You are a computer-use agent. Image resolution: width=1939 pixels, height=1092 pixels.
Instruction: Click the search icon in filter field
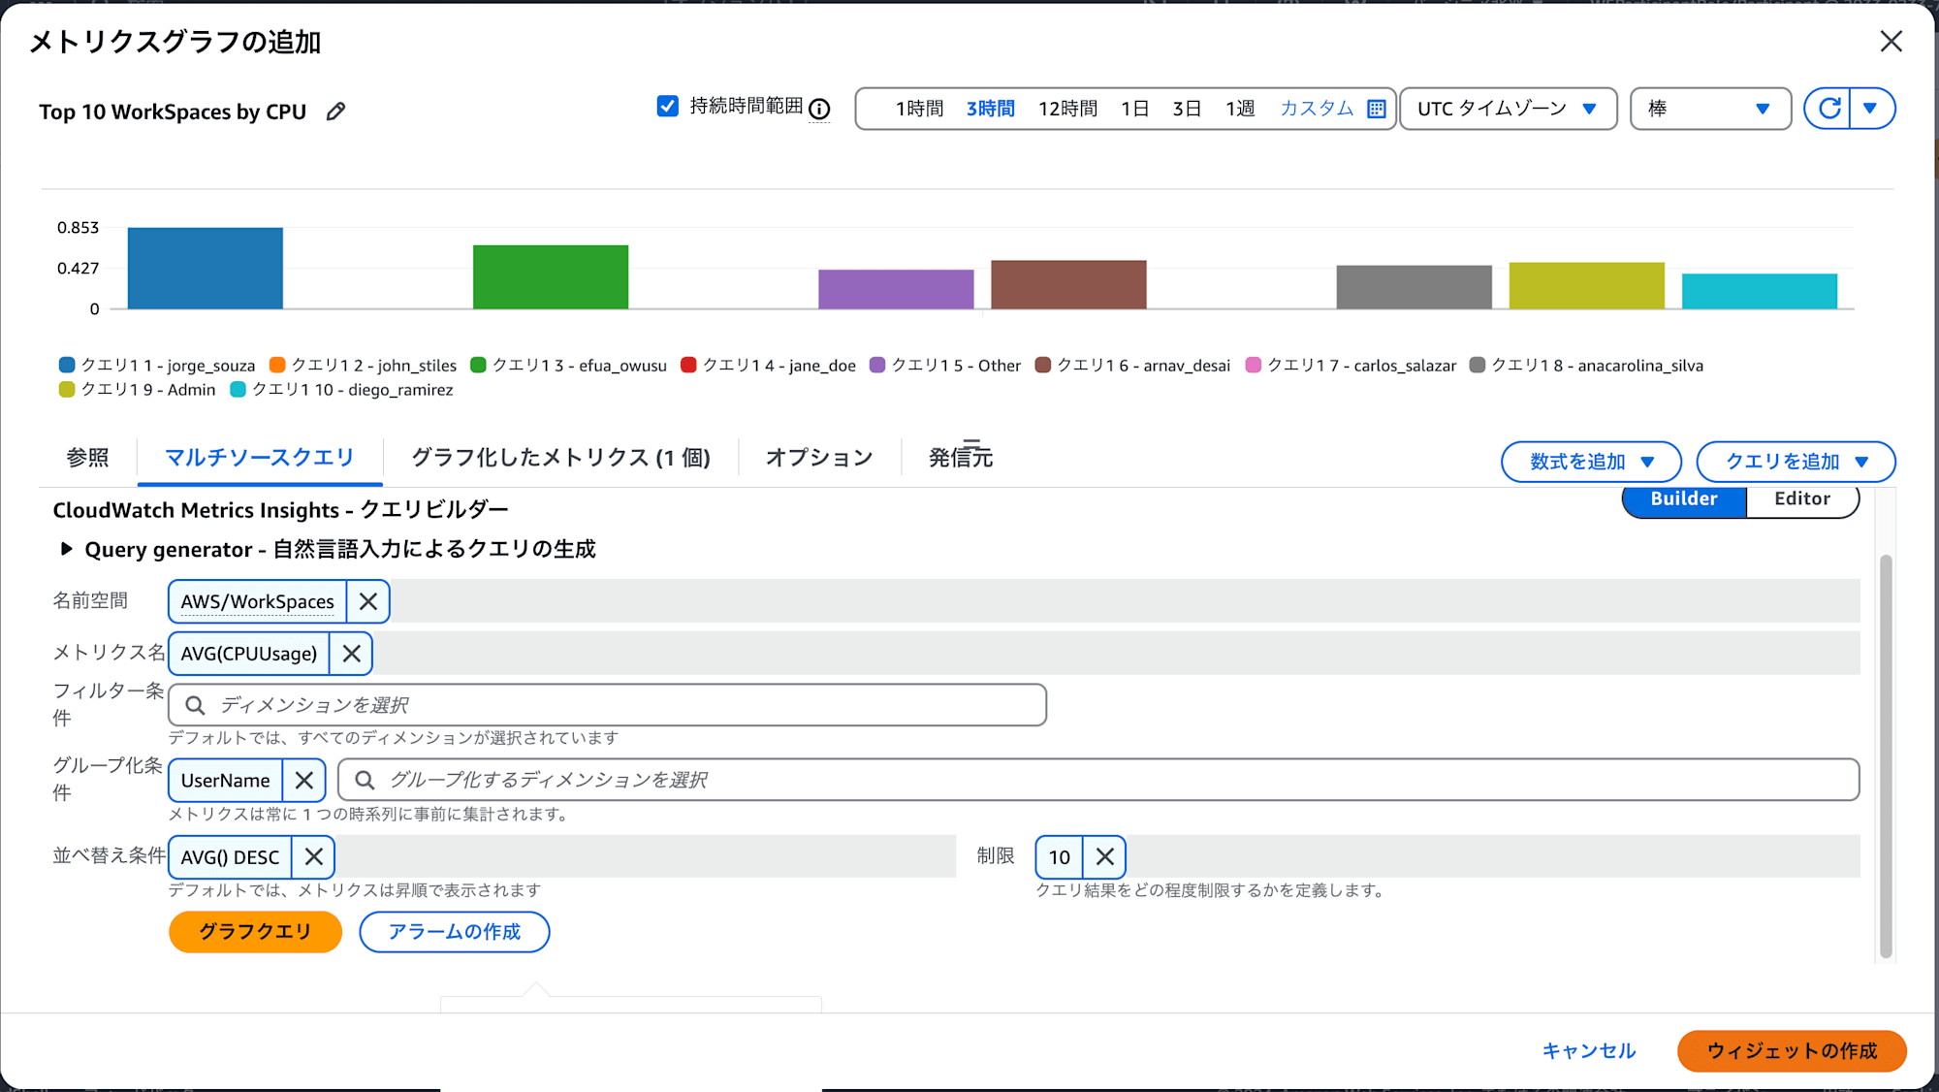pyautogui.click(x=195, y=705)
